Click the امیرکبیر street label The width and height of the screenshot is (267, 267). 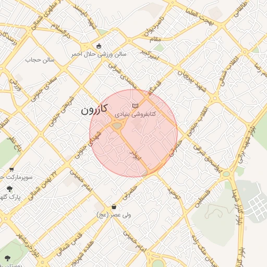pyautogui.click(x=150, y=55)
